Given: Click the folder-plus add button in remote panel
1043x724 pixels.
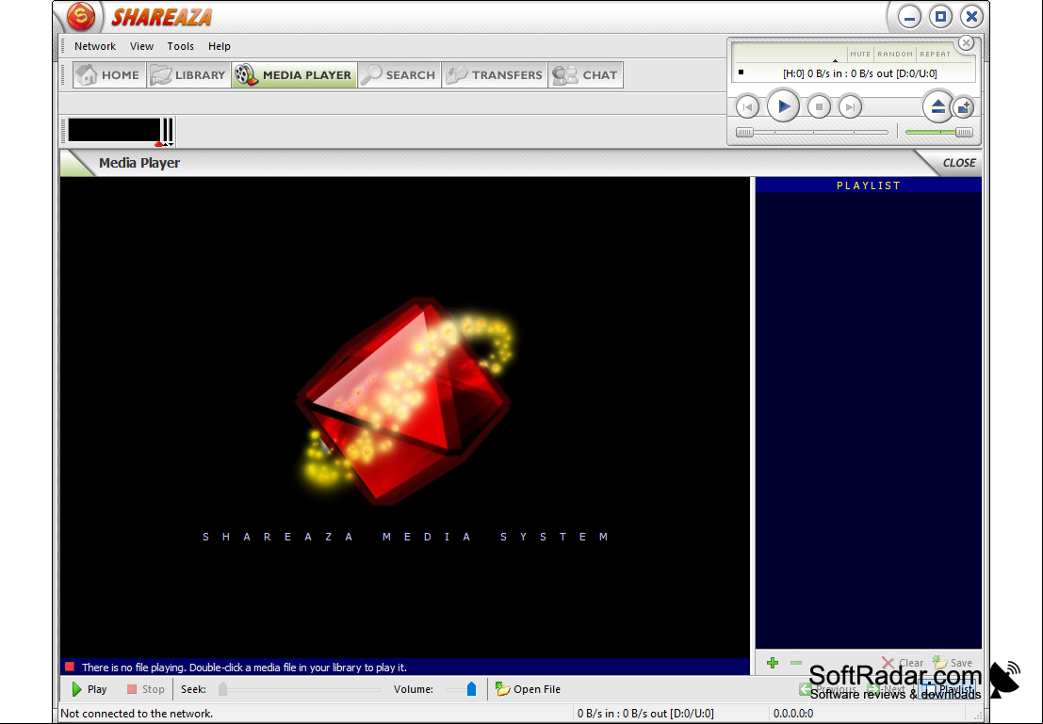Looking at the screenshot, I should coord(963,107).
